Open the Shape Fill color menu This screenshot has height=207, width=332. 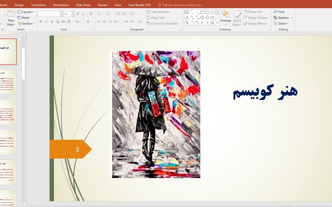(253, 12)
